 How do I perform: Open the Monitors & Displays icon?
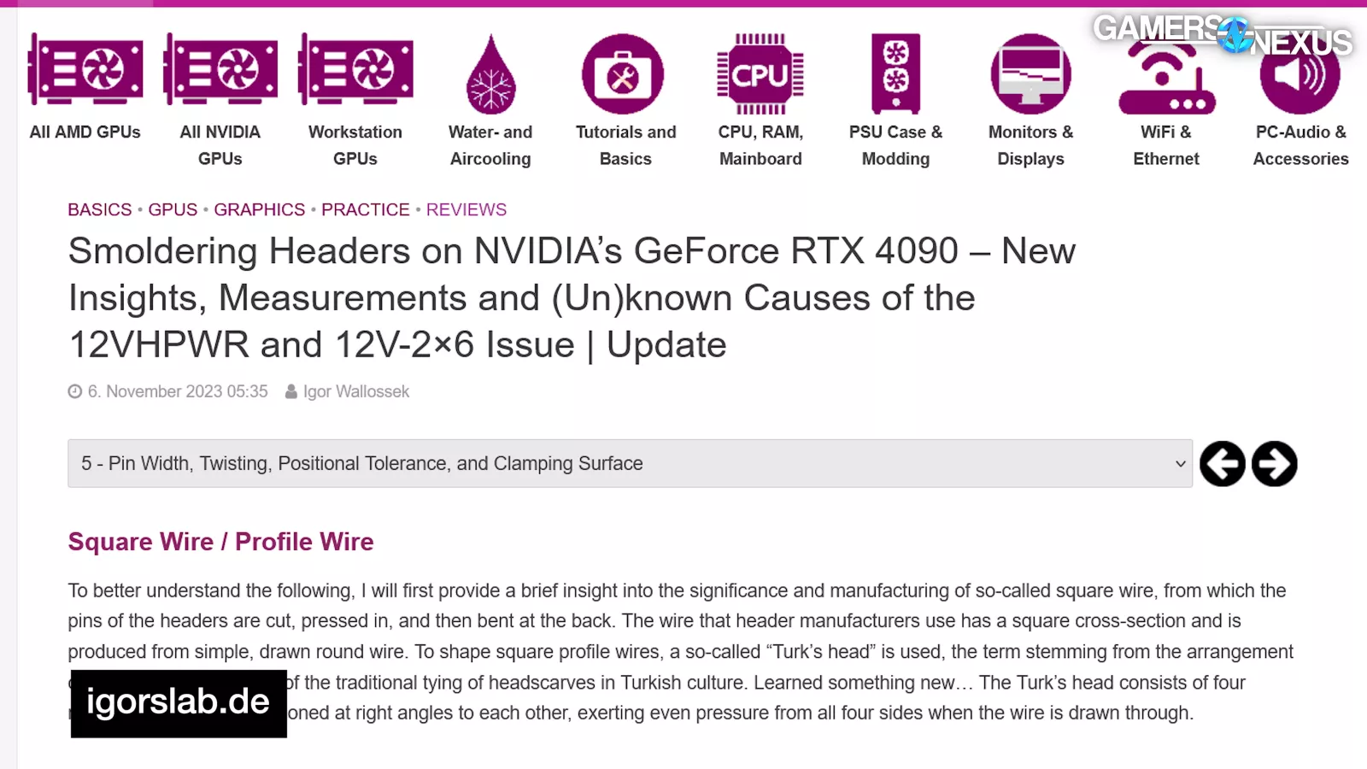tap(1030, 75)
